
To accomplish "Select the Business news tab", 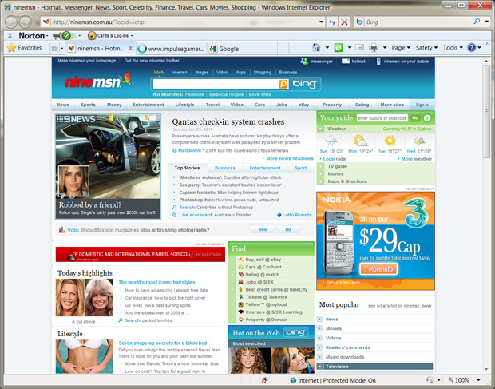I will click(x=225, y=168).
